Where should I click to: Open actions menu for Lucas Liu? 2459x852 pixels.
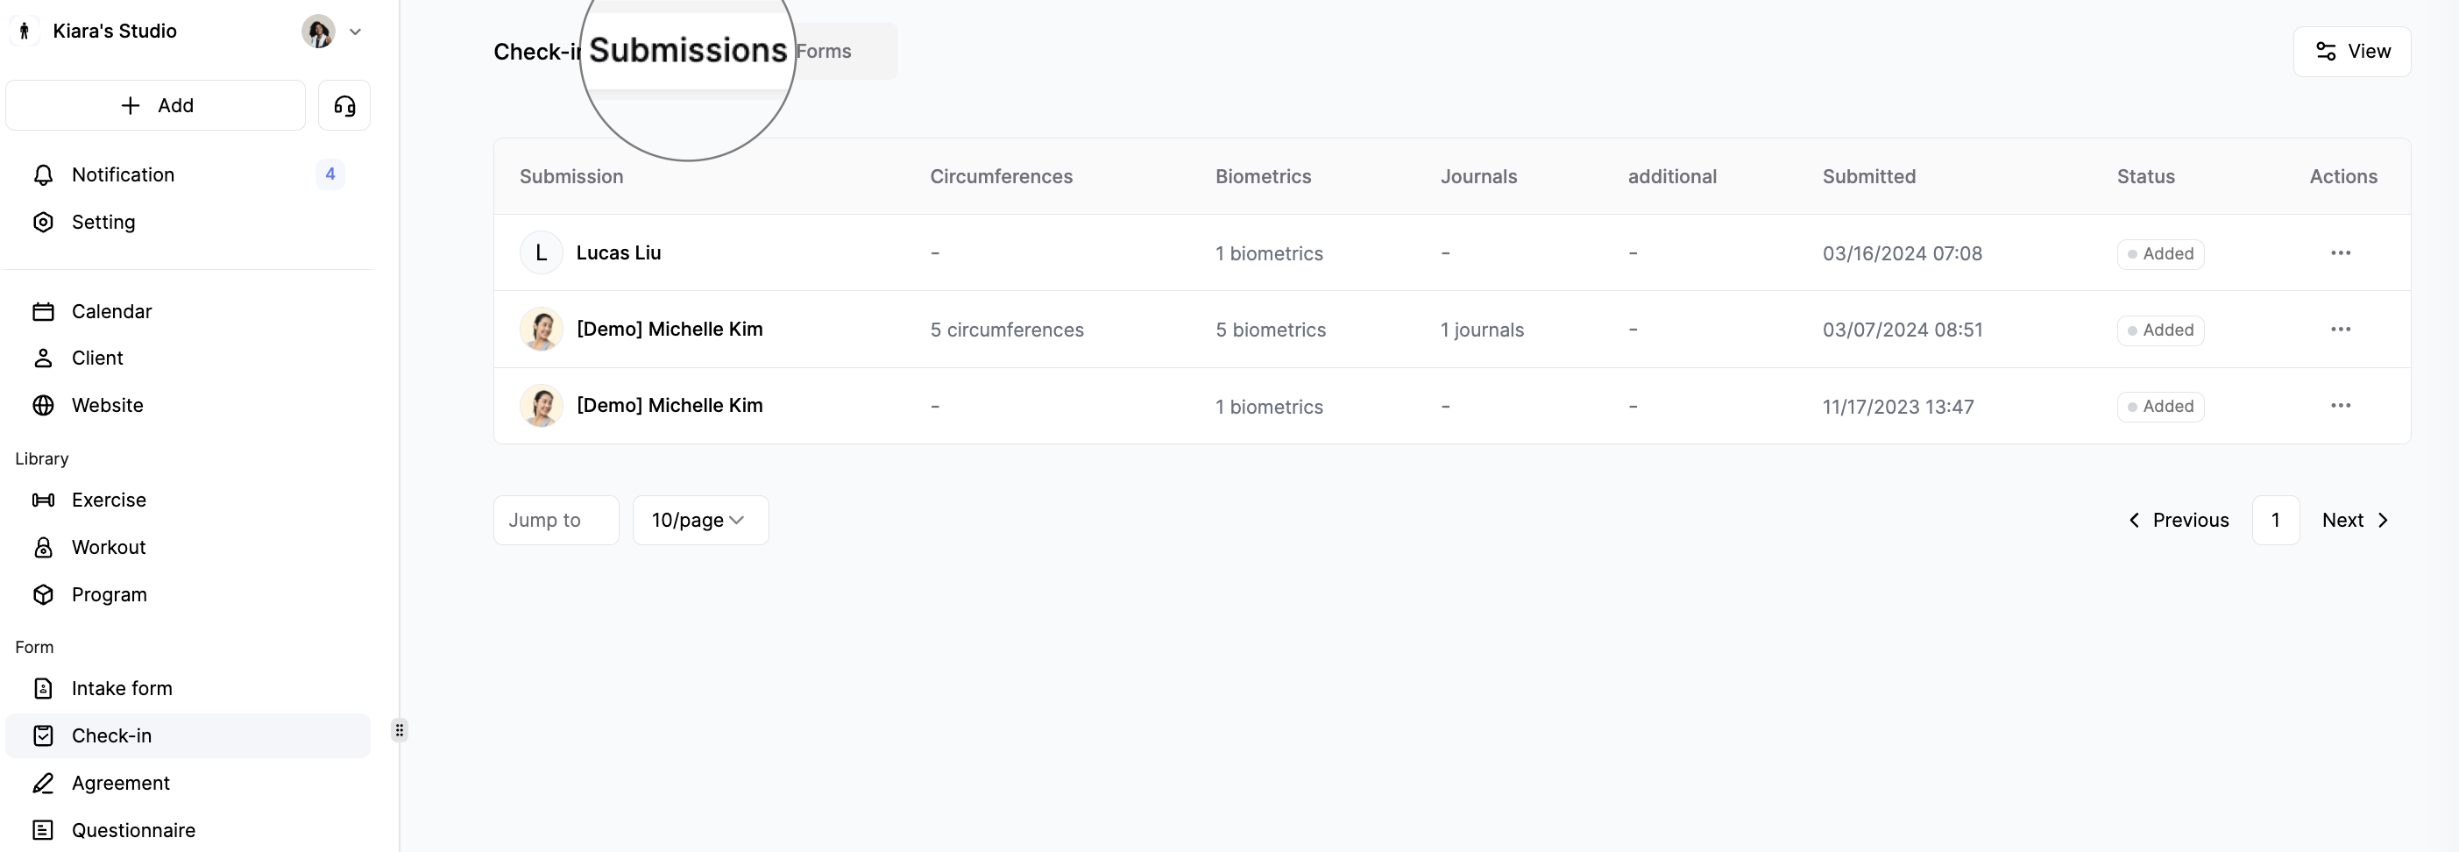2340,253
